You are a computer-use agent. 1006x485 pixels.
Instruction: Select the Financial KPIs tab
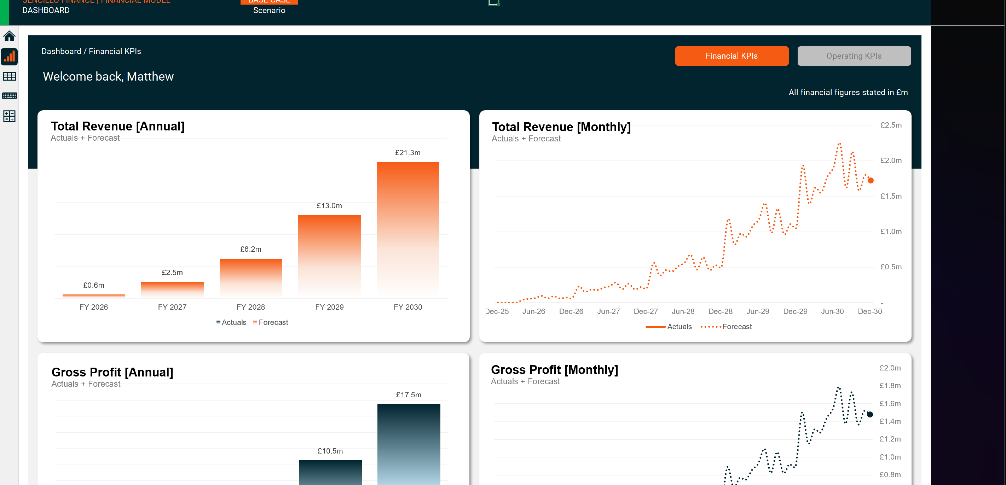click(x=732, y=56)
